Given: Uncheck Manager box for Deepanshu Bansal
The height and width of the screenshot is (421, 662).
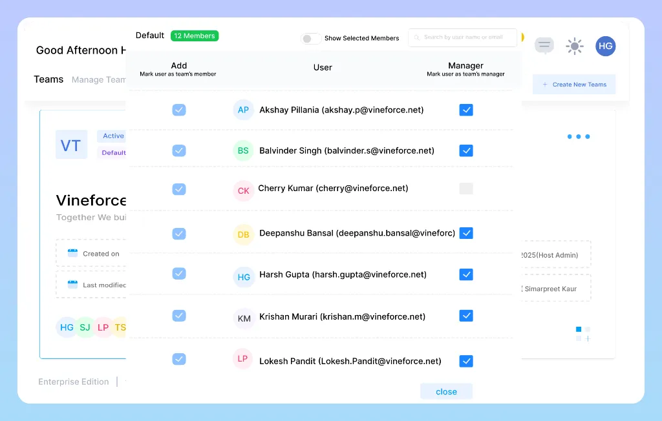Looking at the screenshot, I should point(466,233).
